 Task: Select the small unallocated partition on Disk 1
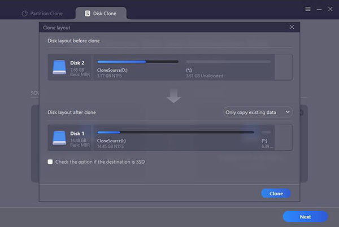tap(266, 137)
